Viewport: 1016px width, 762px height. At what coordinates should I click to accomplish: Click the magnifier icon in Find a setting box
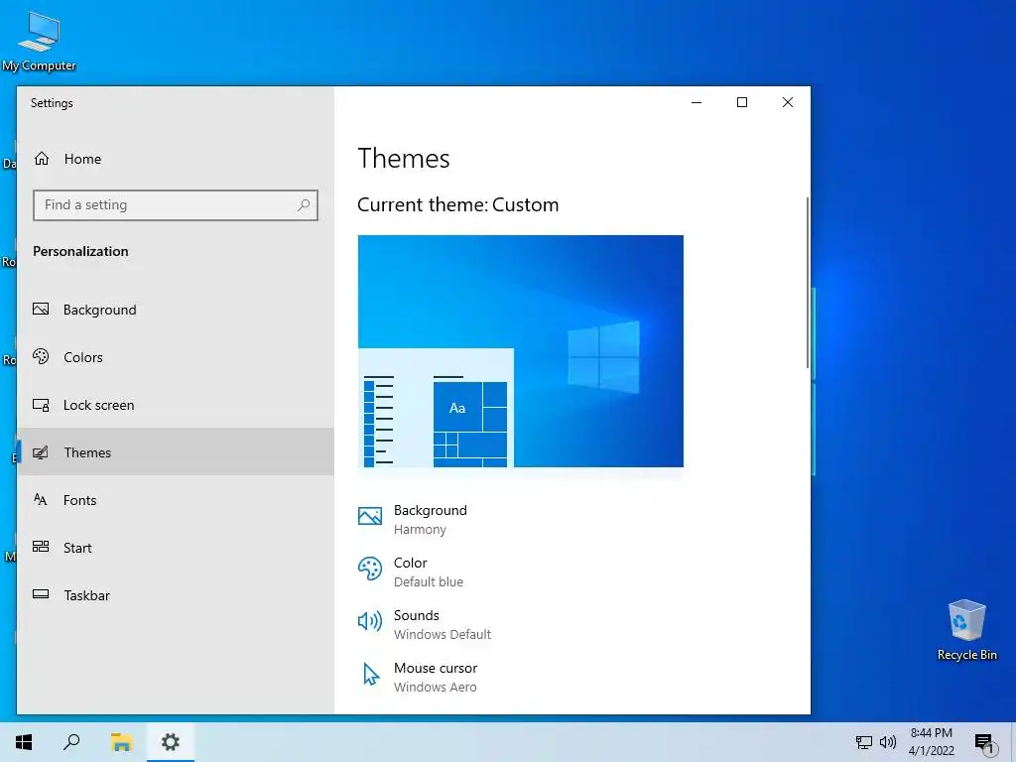tap(304, 205)
